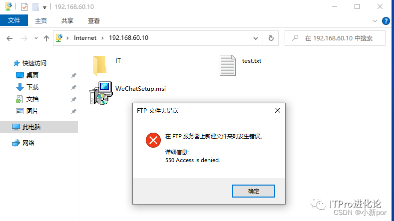Click the Back navigation arrow
The height and width of the screenshot is (221, 394).
coord(9,38)
